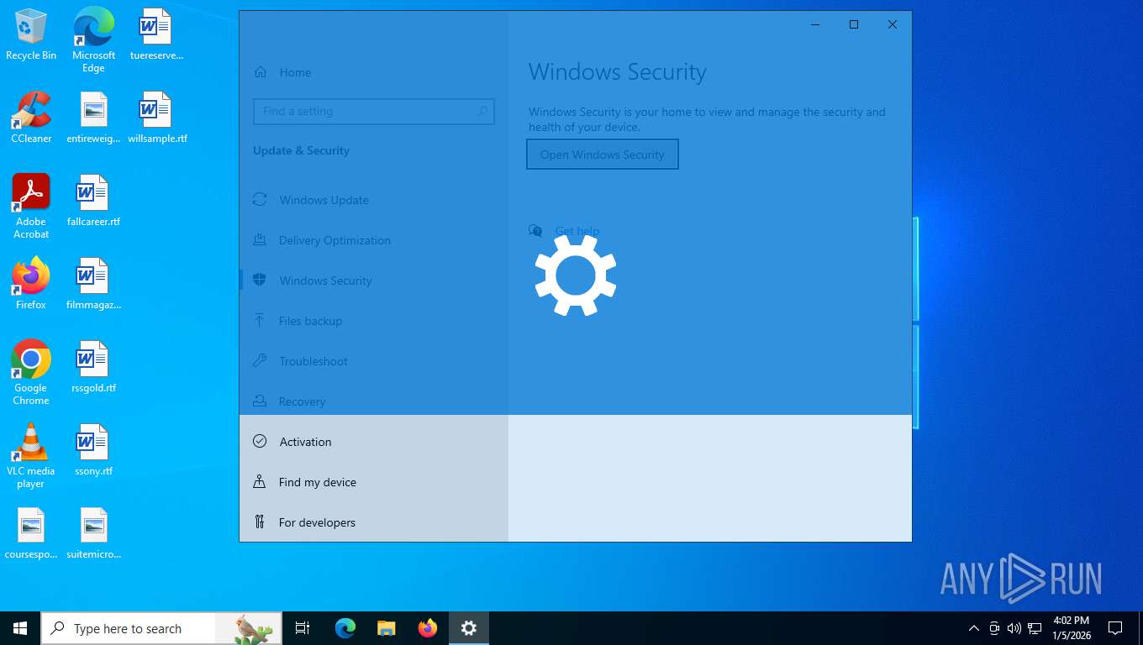Launch Microsoft Edge from the desktop
Image resolution: width=1143 pixels, height=645 pixels.
(x=93, y=39)
